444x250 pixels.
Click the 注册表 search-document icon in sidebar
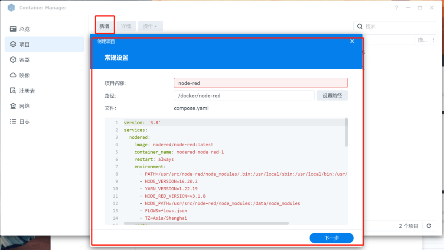(x=13, y=90)
